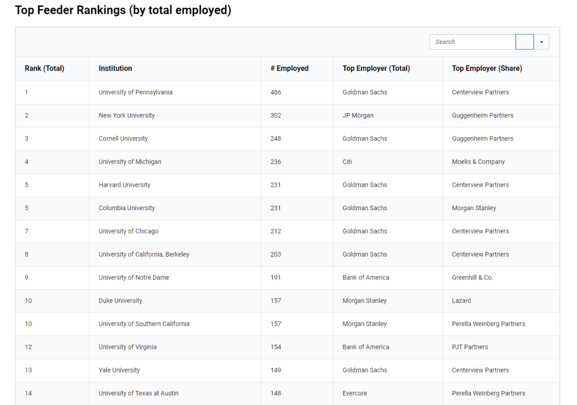Click employed value 486

276,92
